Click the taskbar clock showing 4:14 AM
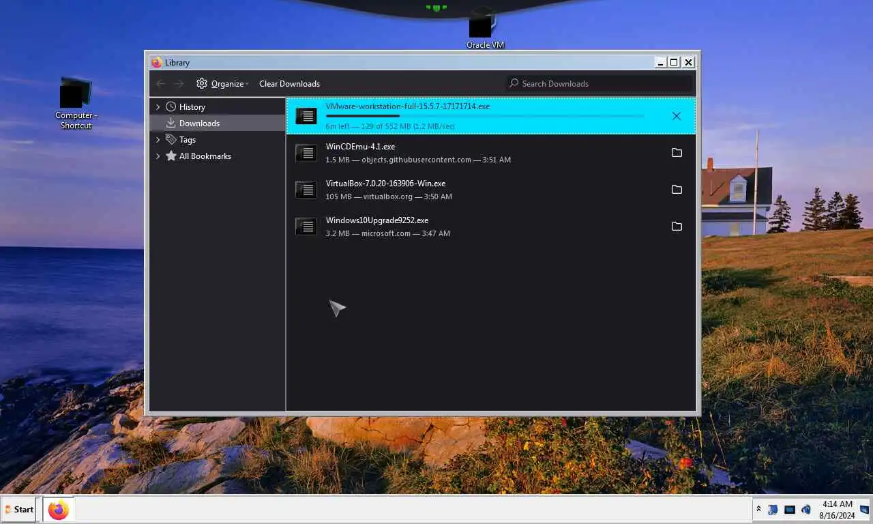The image size is (873, 524). 838,510
